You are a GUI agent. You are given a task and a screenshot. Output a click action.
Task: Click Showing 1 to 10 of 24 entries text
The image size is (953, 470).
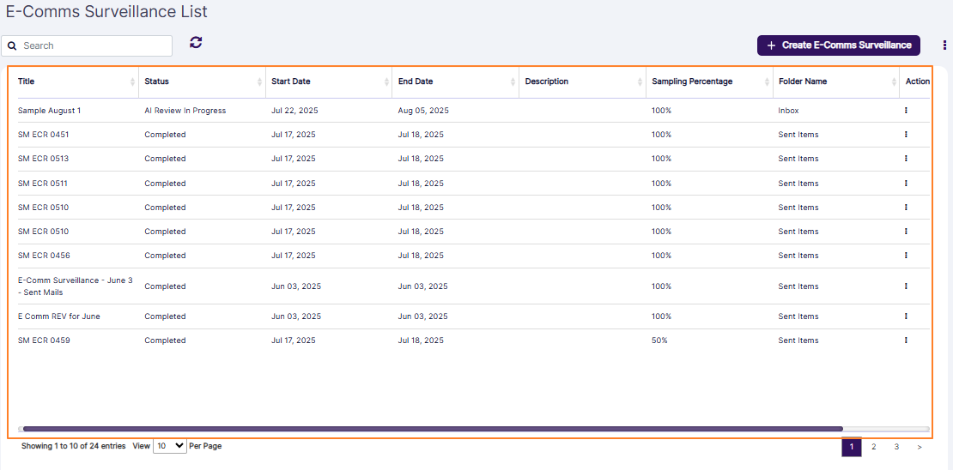(74, 446)
